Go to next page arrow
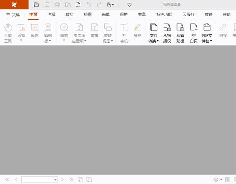Viewport: 236px width, 184px height. (62, 180)
